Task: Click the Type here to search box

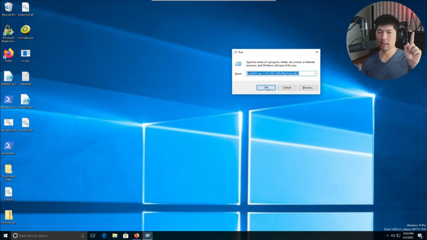Action: coord(49,236)
